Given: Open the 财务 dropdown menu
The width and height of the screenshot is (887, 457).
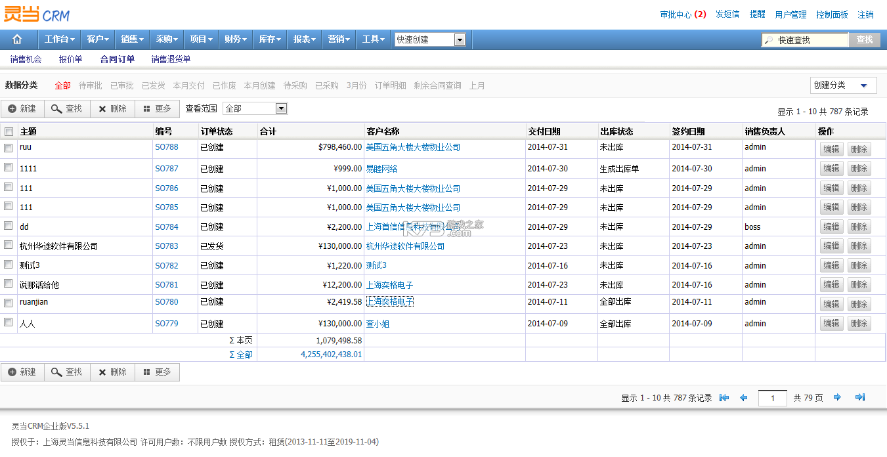Looking at the screenshot, I should tap(235, 39).
